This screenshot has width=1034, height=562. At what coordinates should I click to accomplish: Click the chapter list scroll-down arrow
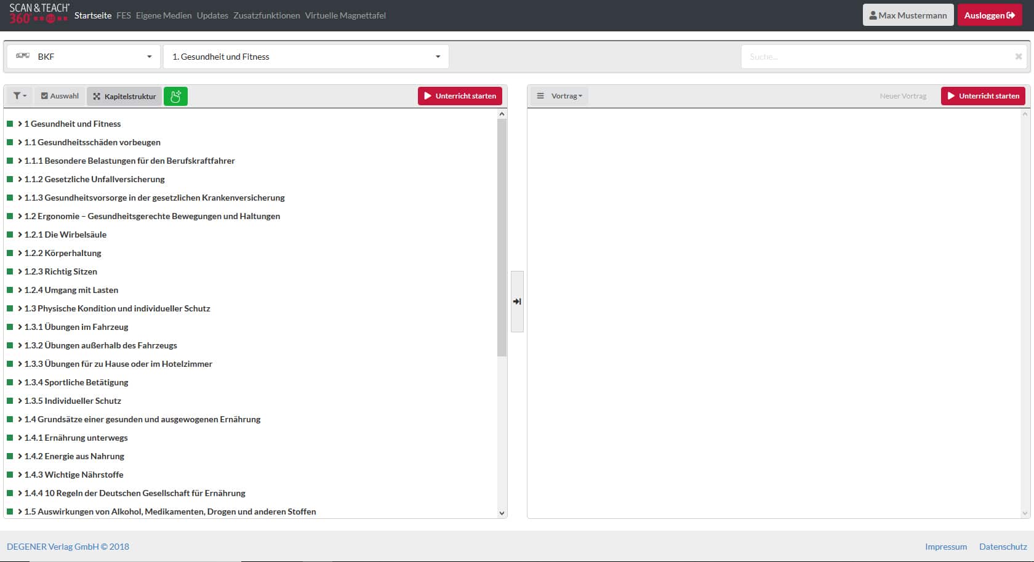[502, 513]
